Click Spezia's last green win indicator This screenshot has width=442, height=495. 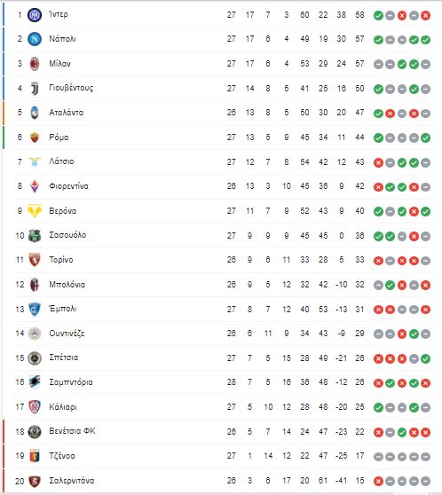click(425, 358)
